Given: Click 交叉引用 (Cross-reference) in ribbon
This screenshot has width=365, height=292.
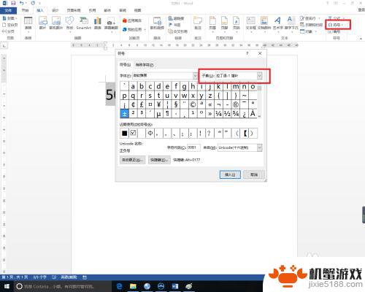Looking at the screenshot, I should point(177,31).
